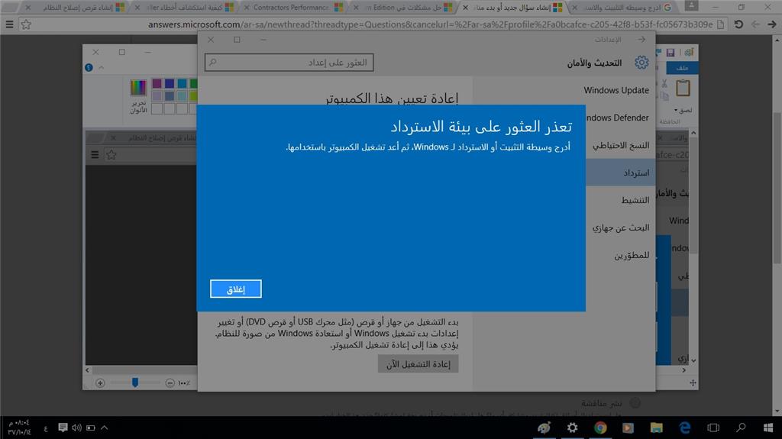Click the Paint vertical scrollbar down arrow
This screenshot has height=439, width=782.
click(693, 360)
